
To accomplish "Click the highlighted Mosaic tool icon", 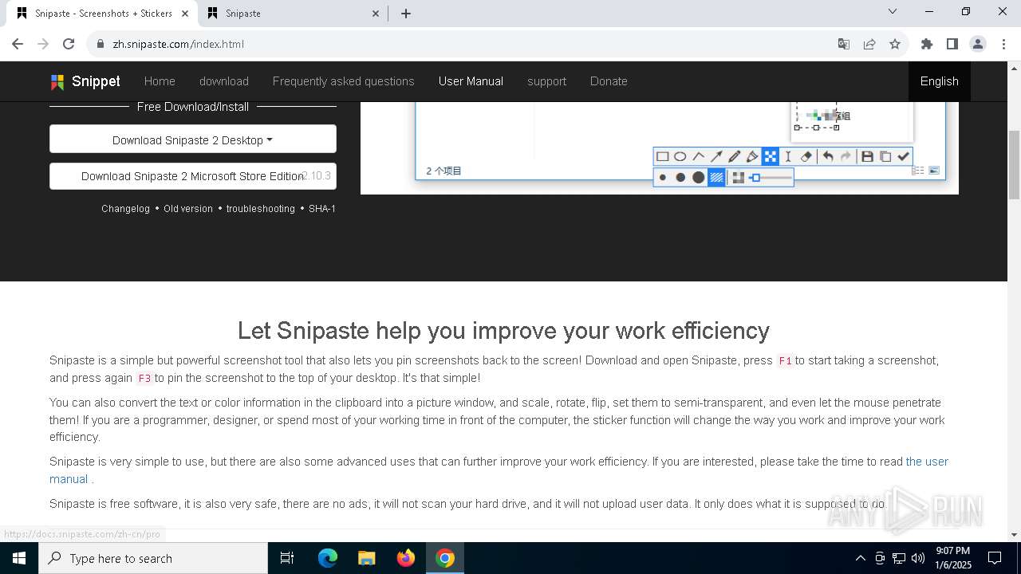I will click(770, 157).
